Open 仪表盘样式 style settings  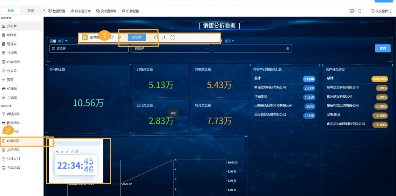point(381,11)
